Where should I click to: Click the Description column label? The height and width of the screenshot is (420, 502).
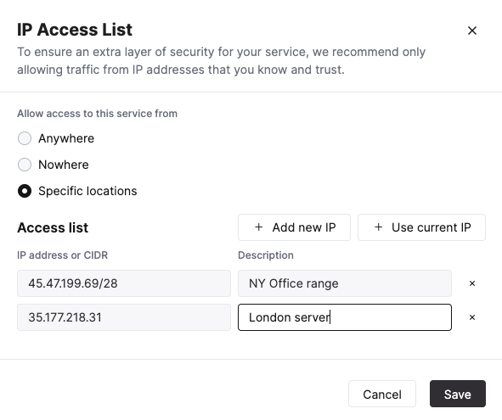tap(266, 255)
